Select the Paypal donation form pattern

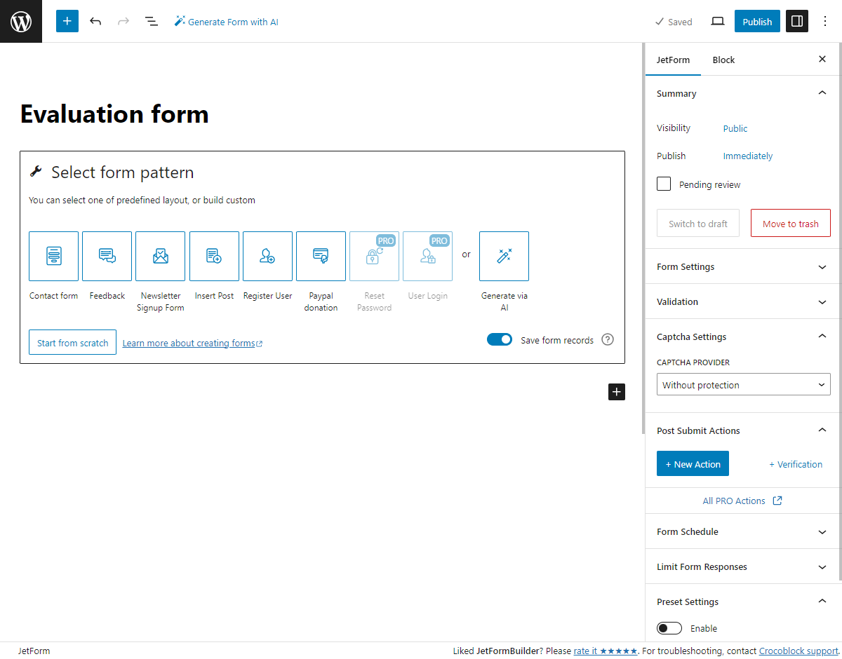click(x=321, y=256)
